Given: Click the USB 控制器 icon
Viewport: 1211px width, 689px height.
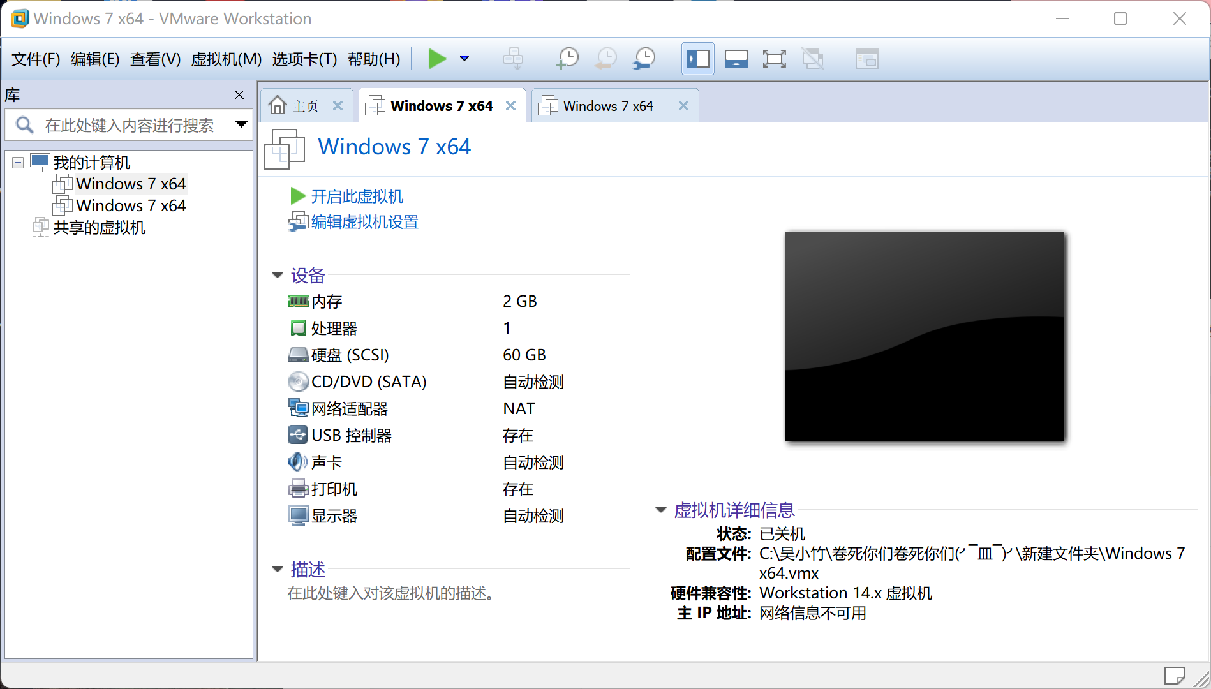Looking at the screenshot, I should (298, 435).
